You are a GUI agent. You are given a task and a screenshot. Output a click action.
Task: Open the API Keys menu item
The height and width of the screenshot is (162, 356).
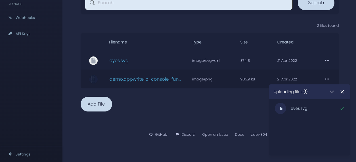coord(23,34)
